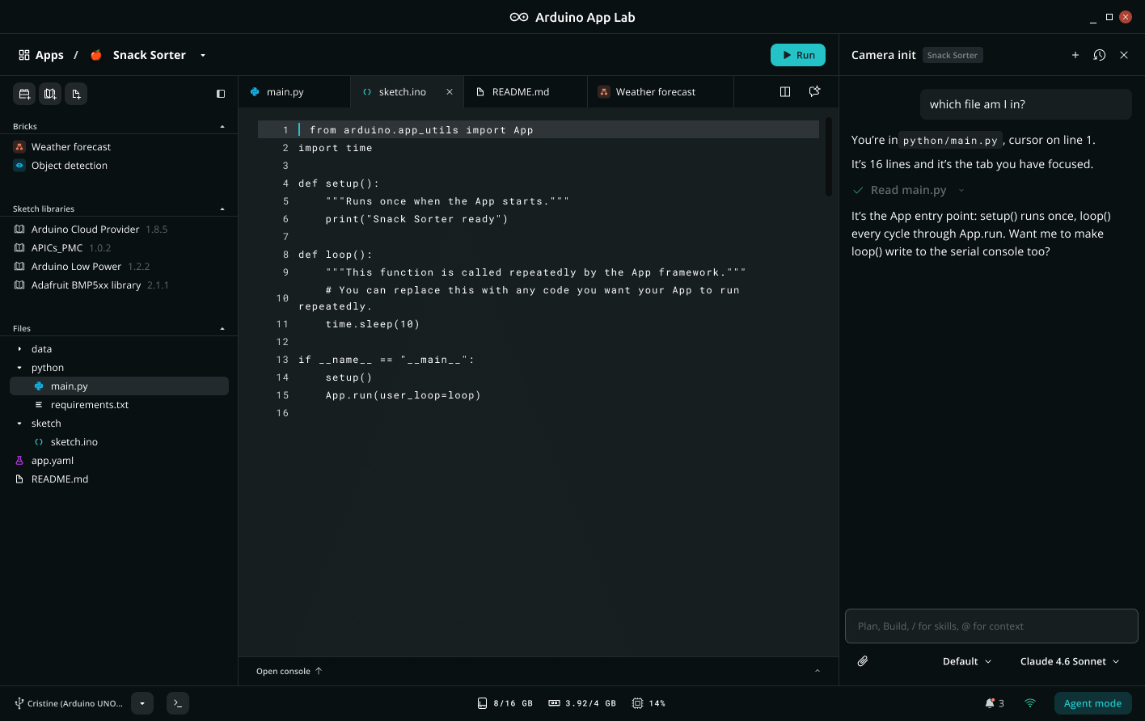Screen dimensions: 1145x721
Task: Run the Snack Sorter app
Action: [x=798, y=55]
